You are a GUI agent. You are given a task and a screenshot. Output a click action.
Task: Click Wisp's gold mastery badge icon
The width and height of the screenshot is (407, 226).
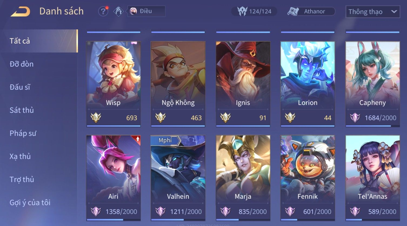(x=96, y=118)
